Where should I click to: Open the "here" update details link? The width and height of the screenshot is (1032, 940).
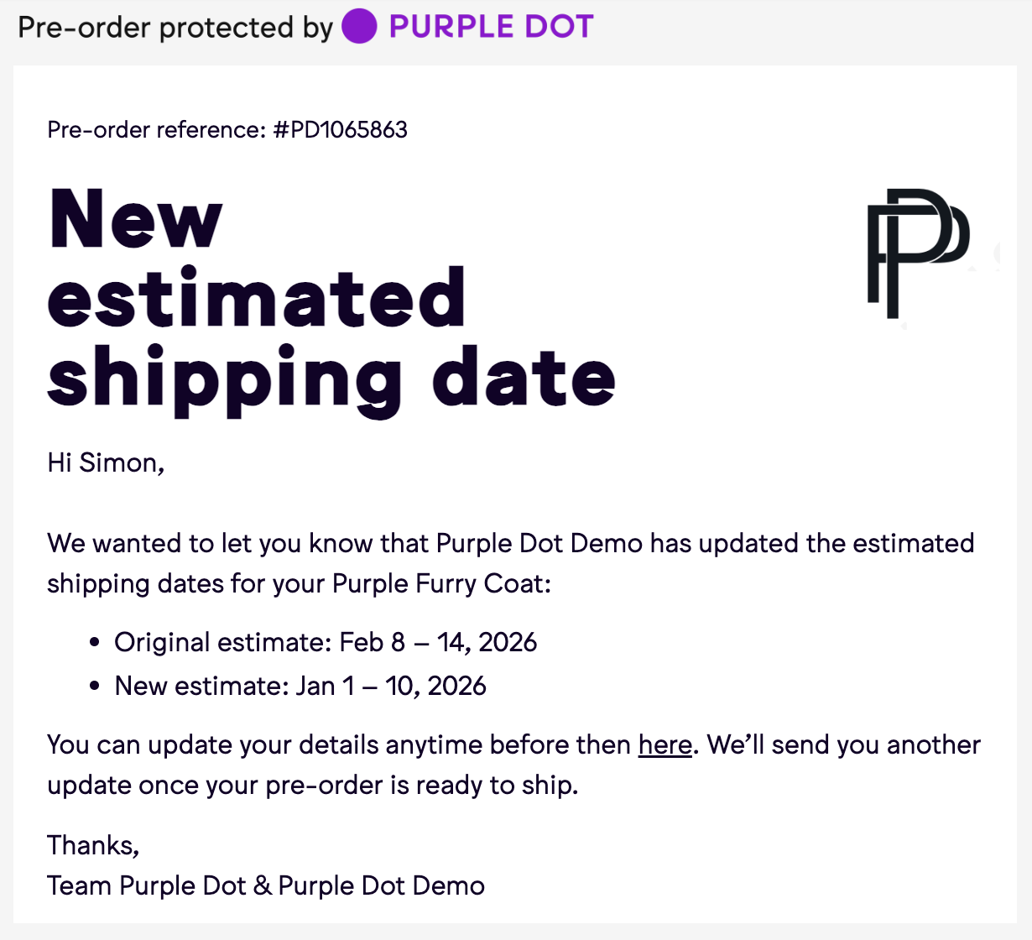pyautogui.click(x=665, y=745)
